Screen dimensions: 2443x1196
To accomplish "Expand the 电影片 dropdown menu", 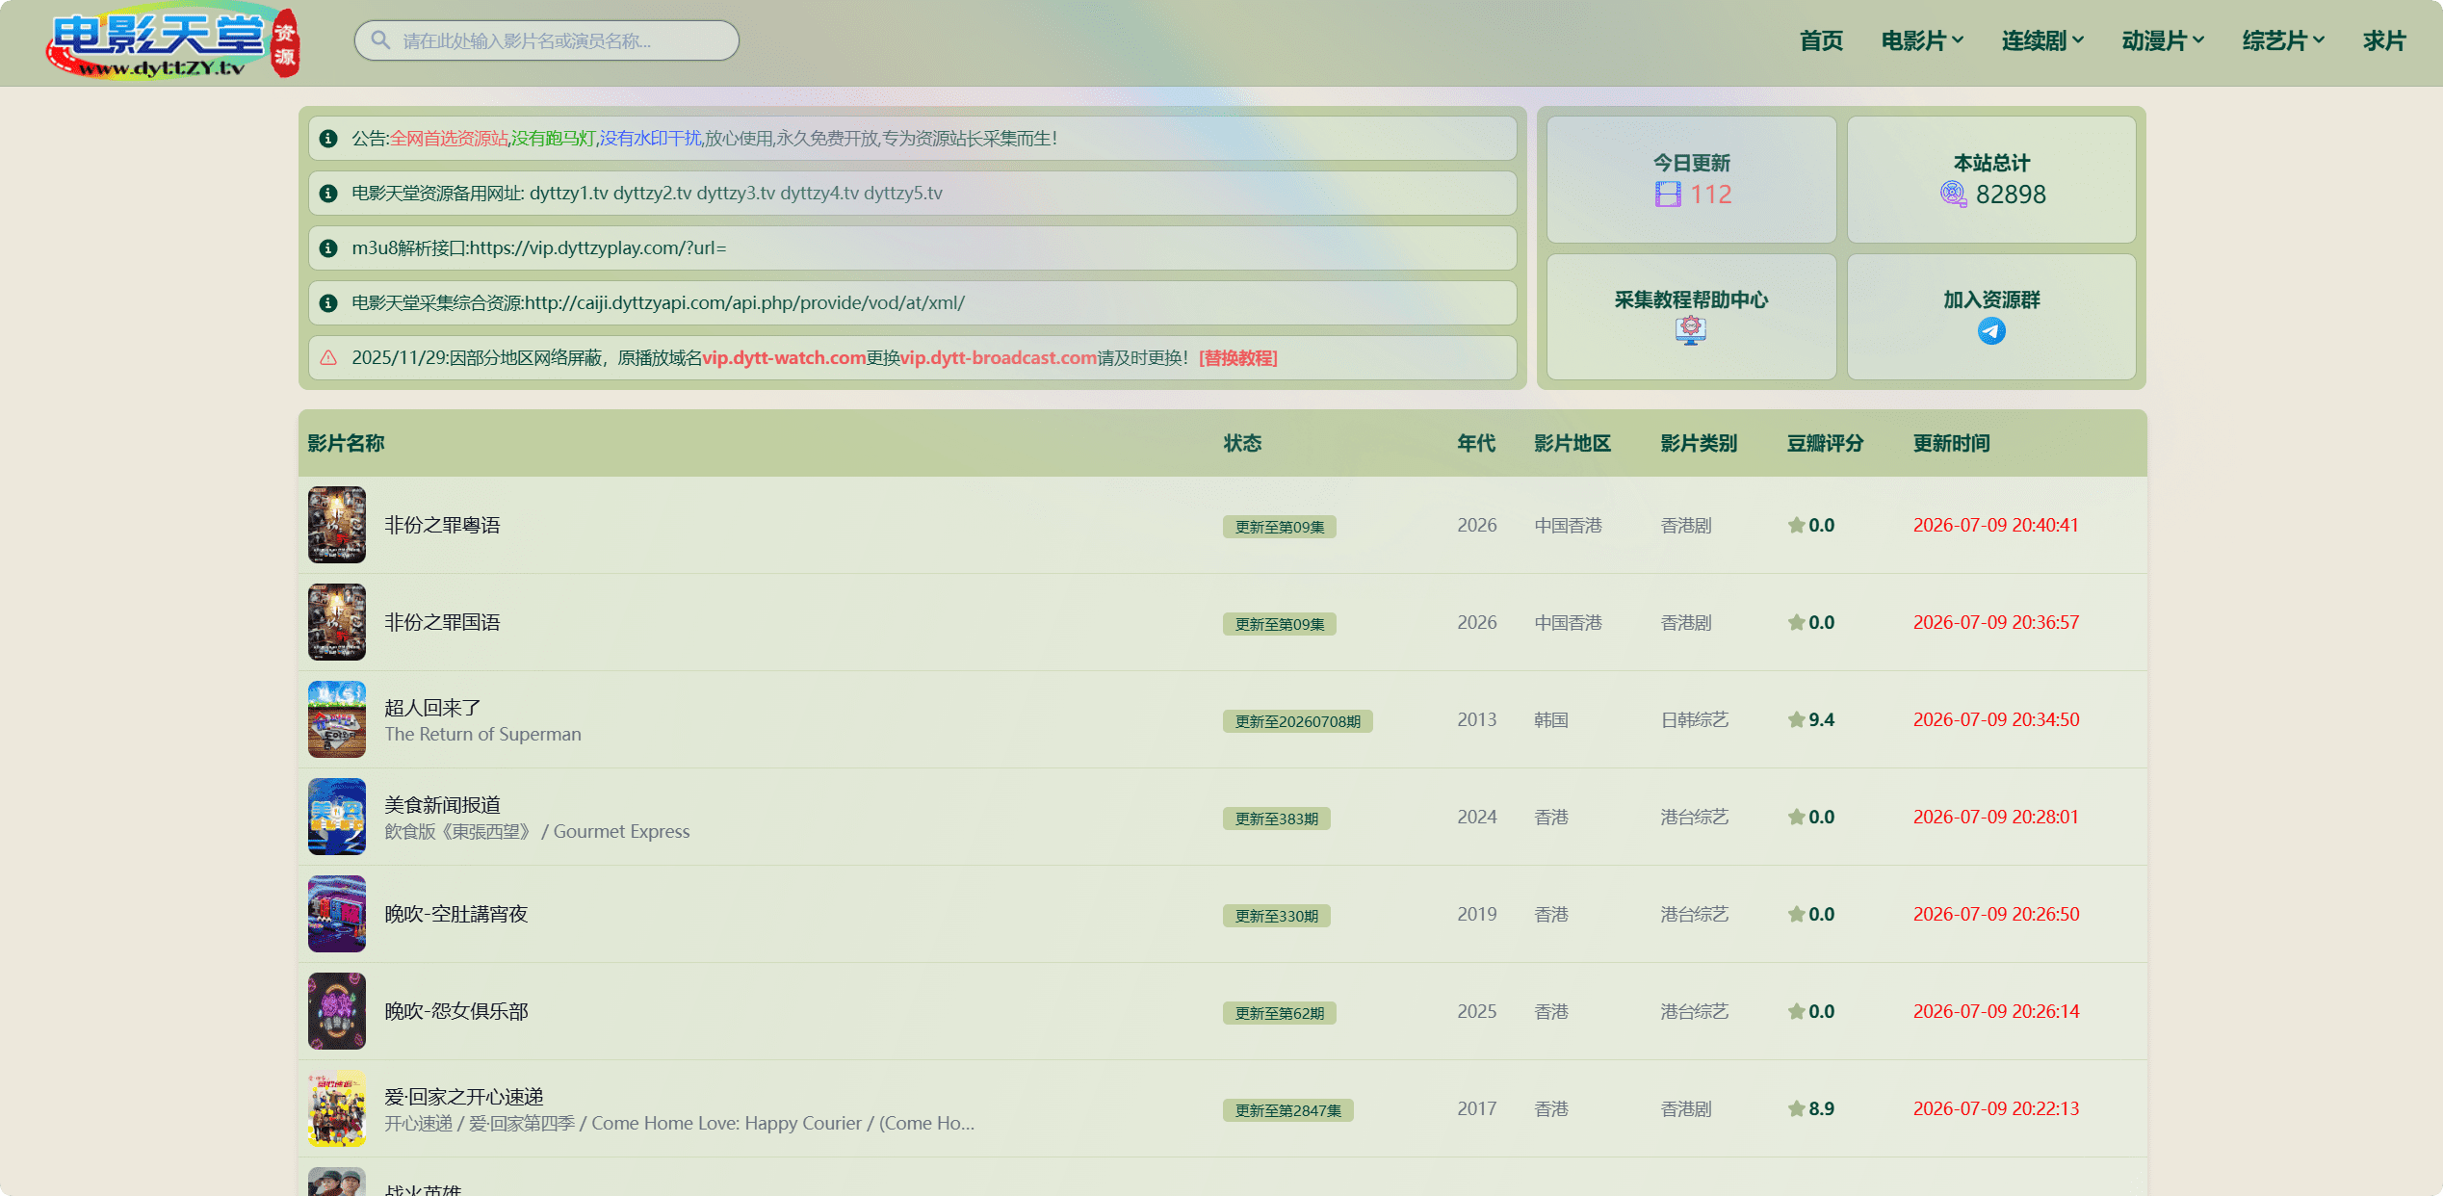I will pos(1922,40).
